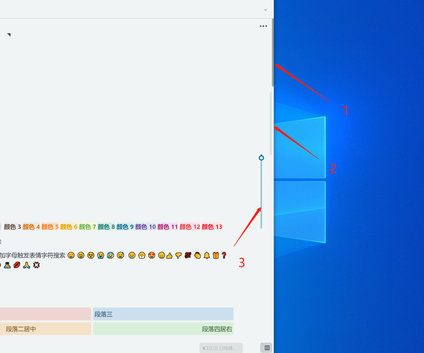424x353 pixels.
Task: Click the three-column layout icon
Action: coord(267,348)
